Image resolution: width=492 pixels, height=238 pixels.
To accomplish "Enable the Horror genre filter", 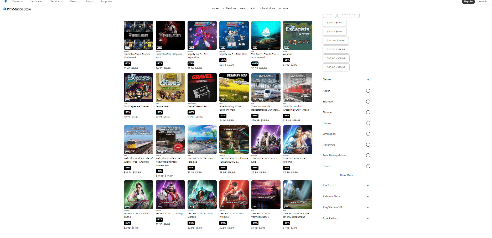I will (368, 166).
